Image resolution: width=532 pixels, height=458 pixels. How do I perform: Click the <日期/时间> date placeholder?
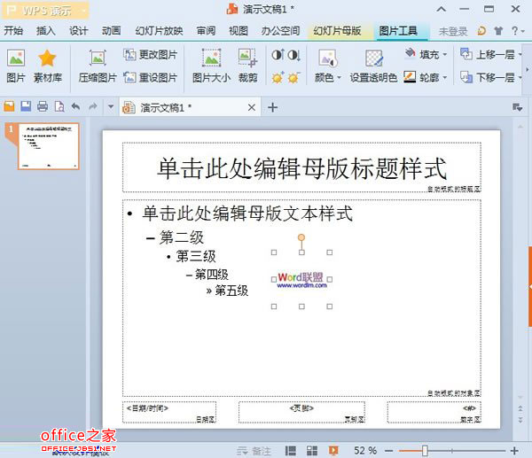pyautogui.click(x=169, y=412)
